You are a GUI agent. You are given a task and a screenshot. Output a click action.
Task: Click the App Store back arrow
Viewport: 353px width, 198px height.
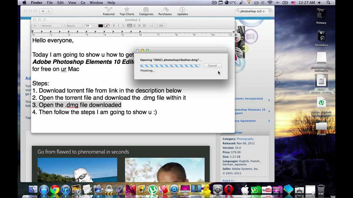click(43, 11)
